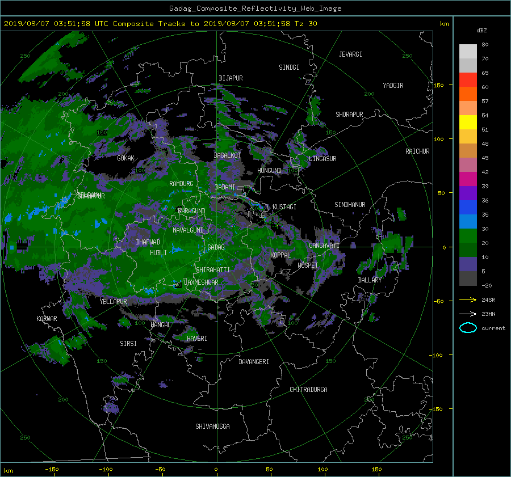Select the orange 60 dBZ color swatch

468,94
